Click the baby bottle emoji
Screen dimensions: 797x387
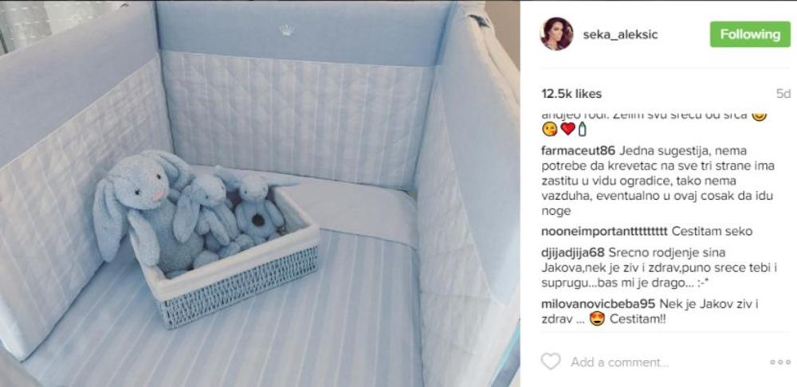pyautogui.click(x=582, y=129)
